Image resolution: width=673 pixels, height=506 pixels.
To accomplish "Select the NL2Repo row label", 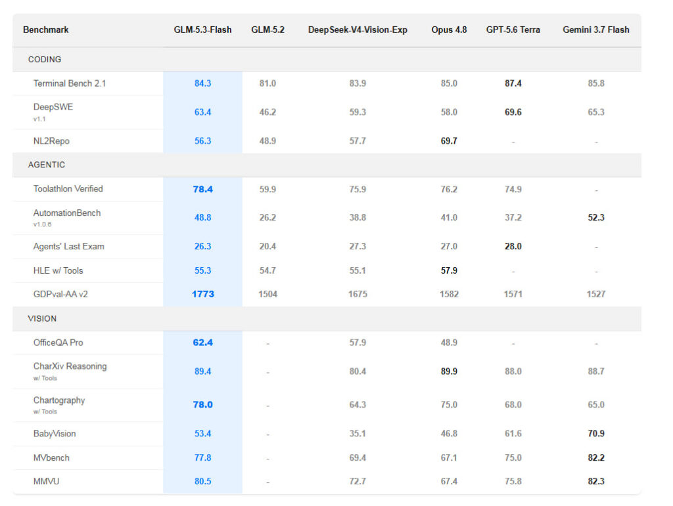I will click(x=51, y=141).
